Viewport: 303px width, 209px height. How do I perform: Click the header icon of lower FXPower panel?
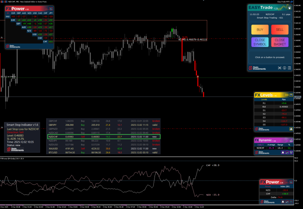click(x=291, y=182)
